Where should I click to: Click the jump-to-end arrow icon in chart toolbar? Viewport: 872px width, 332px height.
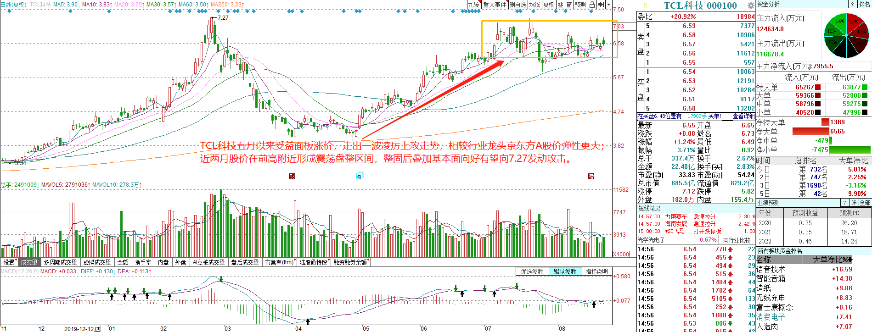pos(601,5)
